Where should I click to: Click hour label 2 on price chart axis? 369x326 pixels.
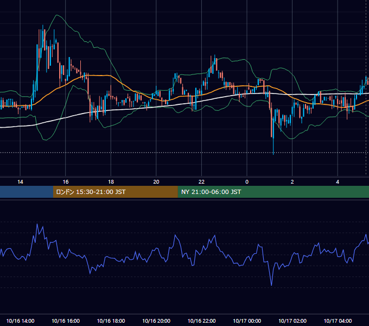[x=292, y=182]
